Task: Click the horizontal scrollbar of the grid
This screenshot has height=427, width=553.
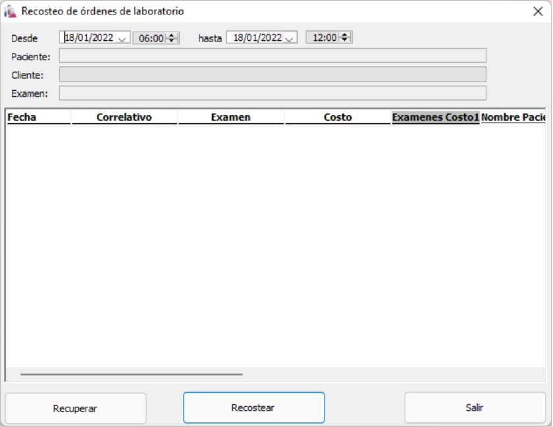Action: (x=132, y=374)
